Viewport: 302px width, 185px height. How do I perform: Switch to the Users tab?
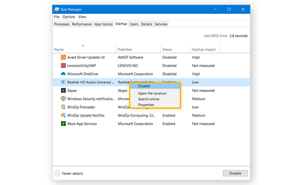click(134, 24)
